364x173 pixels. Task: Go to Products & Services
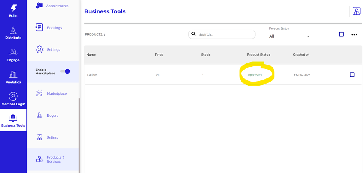[x=55, y=159]
